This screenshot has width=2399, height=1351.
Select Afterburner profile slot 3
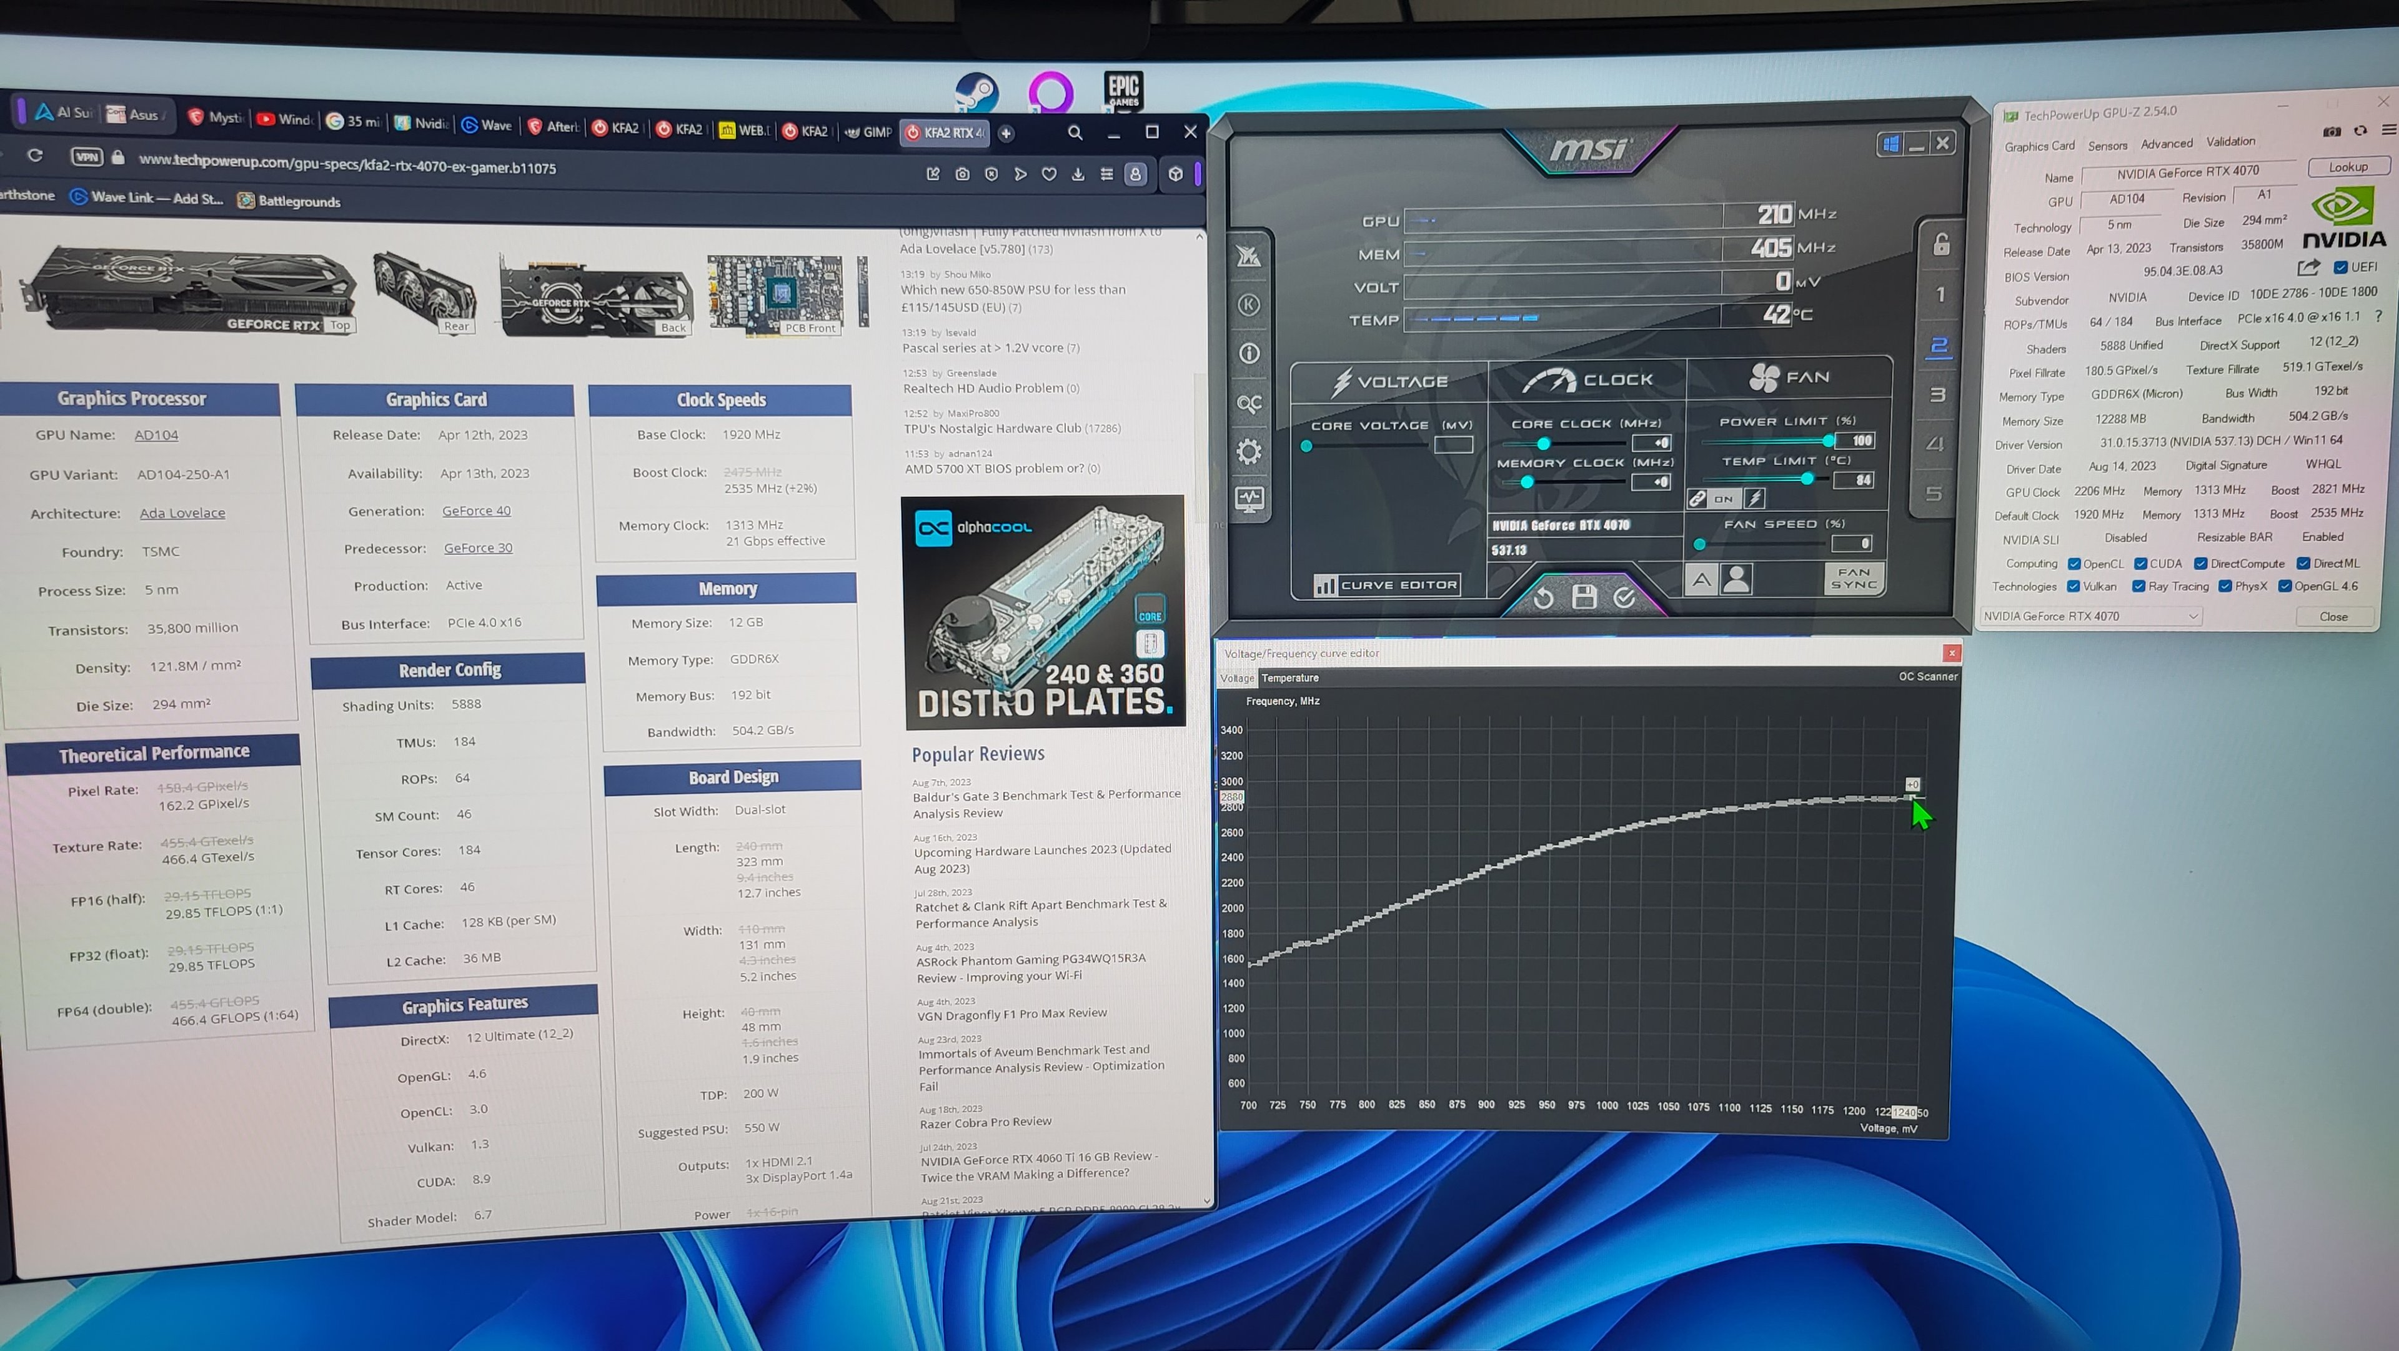click(1938, 394)
